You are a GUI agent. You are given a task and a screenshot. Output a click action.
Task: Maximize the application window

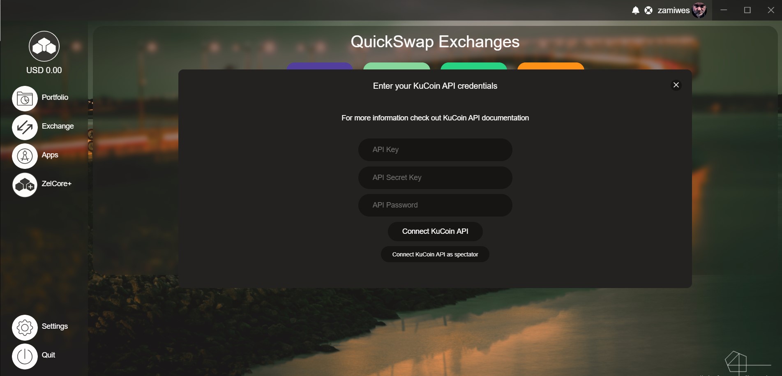point(747,10)
